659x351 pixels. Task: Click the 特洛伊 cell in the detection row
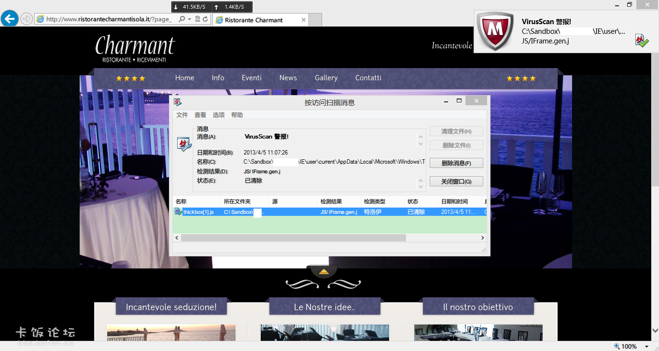373,212
